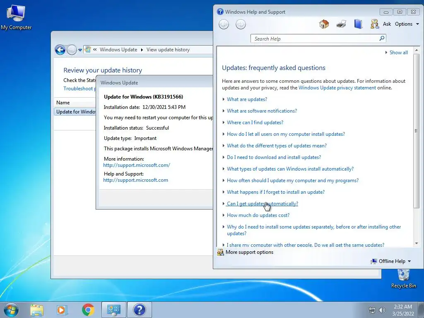The image size is (424, 318).
Task: Click the Help scrollbar up arrow
Action: pos(417,50)
